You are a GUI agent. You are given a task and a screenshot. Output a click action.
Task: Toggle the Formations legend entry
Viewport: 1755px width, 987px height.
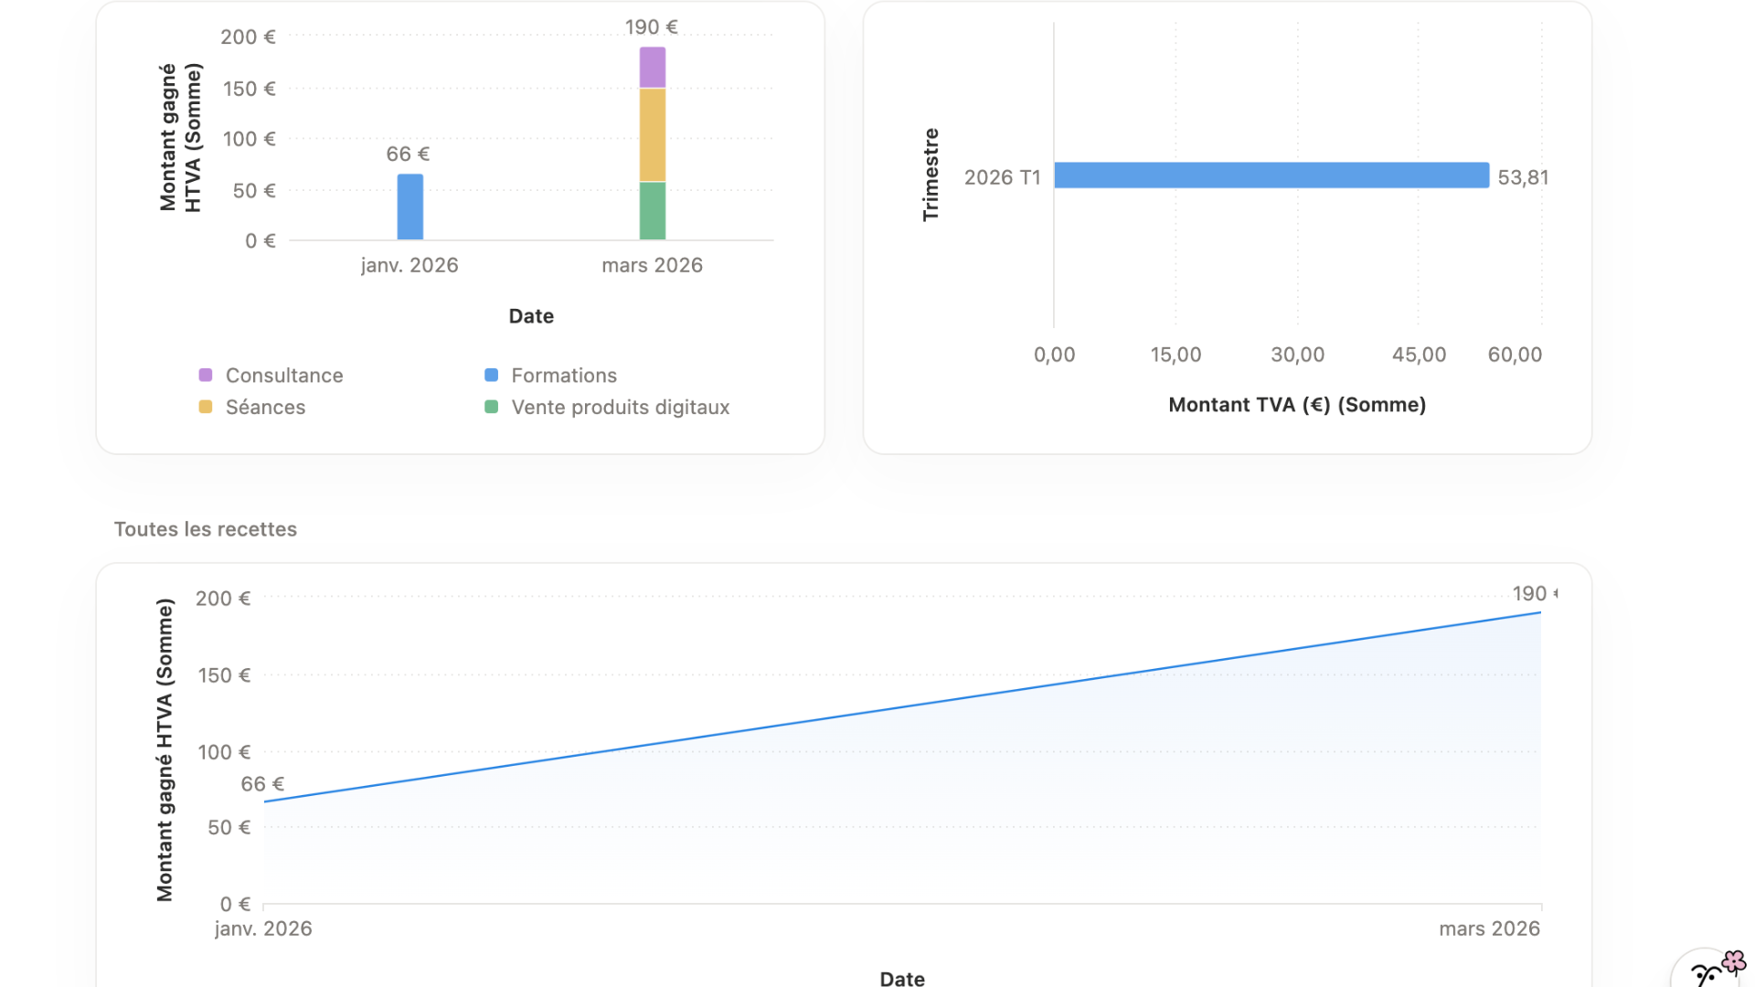pos(564,376)
